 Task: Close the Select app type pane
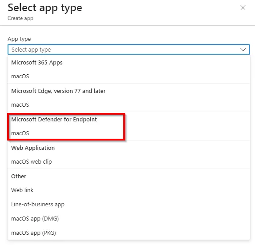click(243, 8)
